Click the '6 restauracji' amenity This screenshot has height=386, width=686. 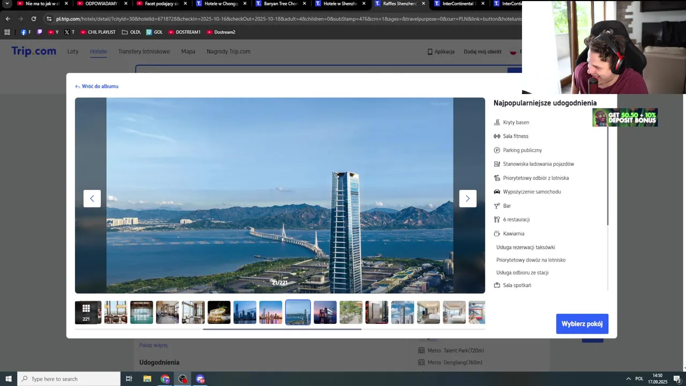(511, 220)
